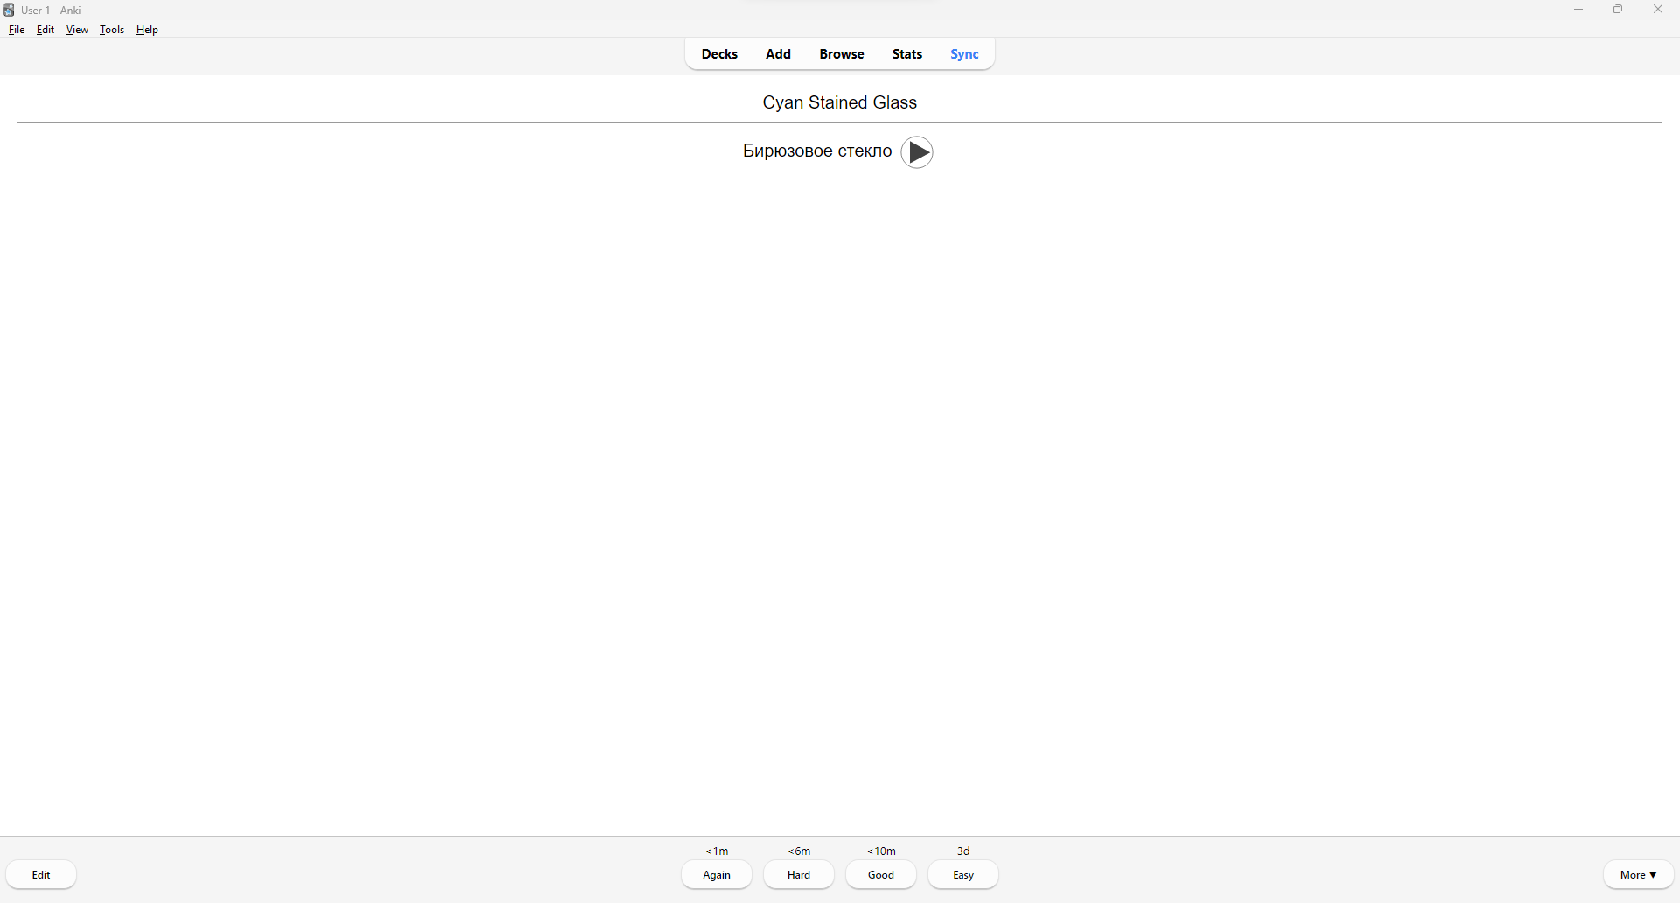Rate the card as Easy
Screen dimensions: 1680x903
click(x=963, y=875)
